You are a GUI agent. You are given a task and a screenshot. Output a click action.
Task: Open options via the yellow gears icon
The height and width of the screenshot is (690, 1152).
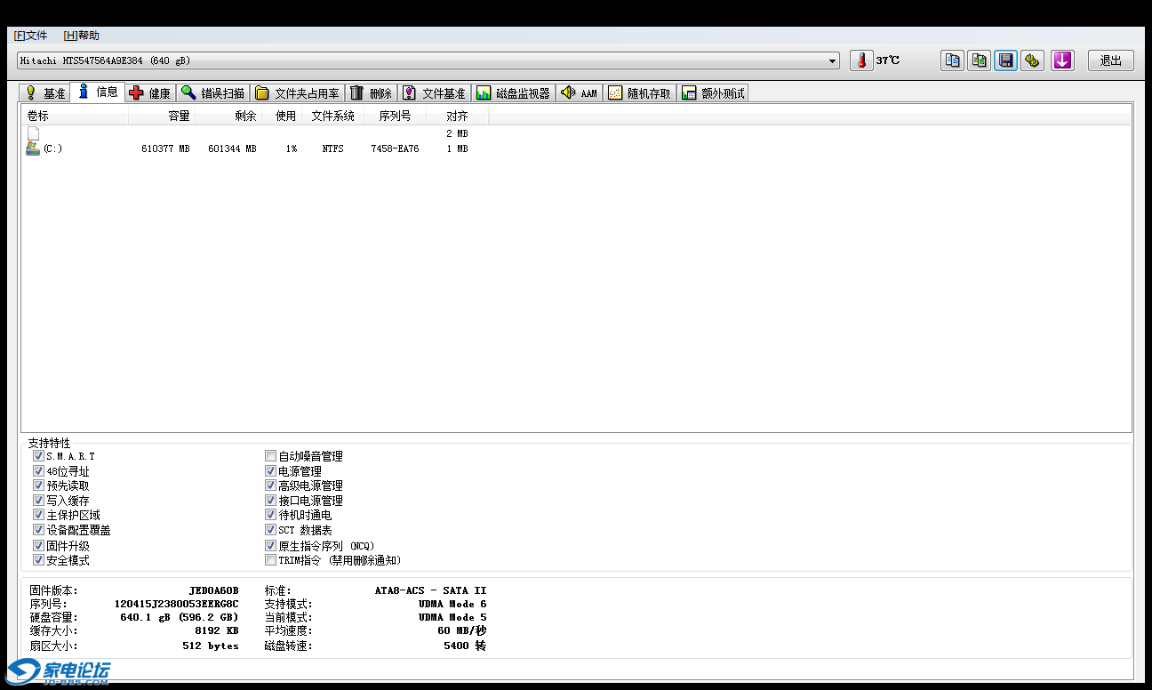click(x=1032, y=60)
